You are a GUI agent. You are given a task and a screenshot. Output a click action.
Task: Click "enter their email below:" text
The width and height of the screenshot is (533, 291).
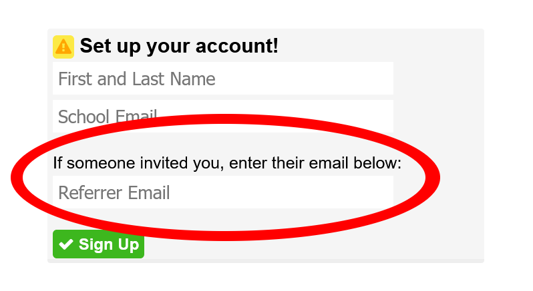click(x=315, y=163)
